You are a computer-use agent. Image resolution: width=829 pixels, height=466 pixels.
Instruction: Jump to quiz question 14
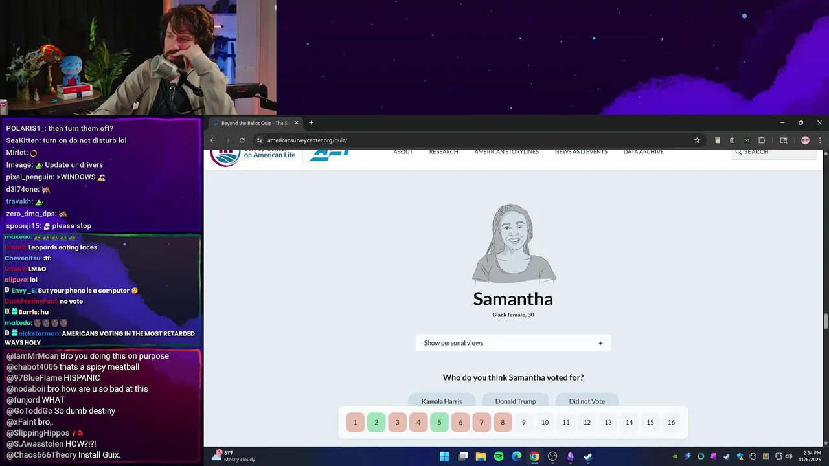[x=629, y=423]
